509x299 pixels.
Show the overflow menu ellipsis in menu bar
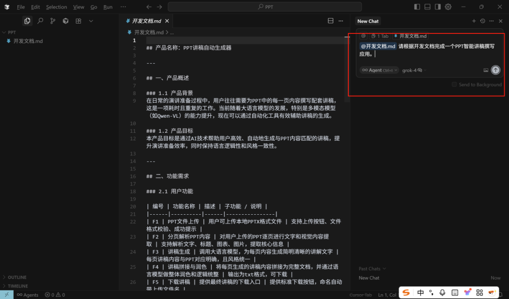(x=123, y=7)
